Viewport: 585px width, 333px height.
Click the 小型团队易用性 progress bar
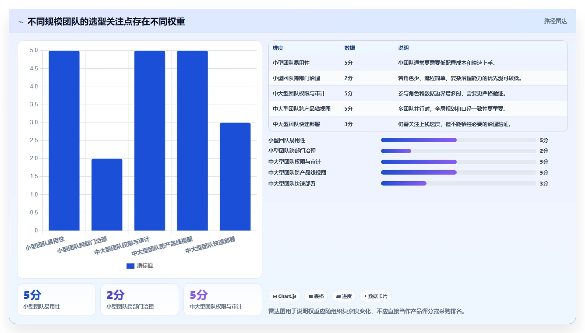pyautogui.click(x=458, y=140)
